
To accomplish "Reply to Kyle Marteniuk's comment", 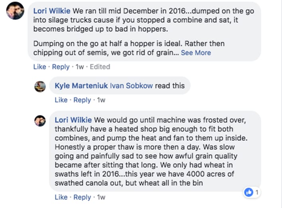I will 82,100.
